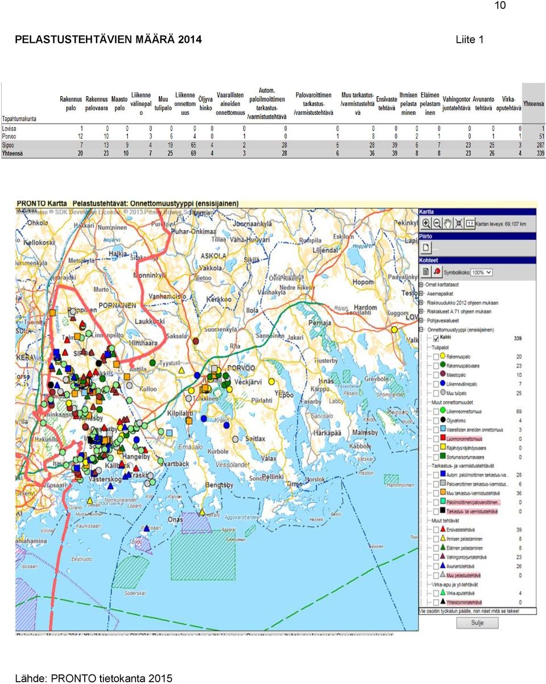The width and height of the screenshot is (546, 684).
Task: Uncheck the Kaikki checkbox
Action: (x=436, y=338)
